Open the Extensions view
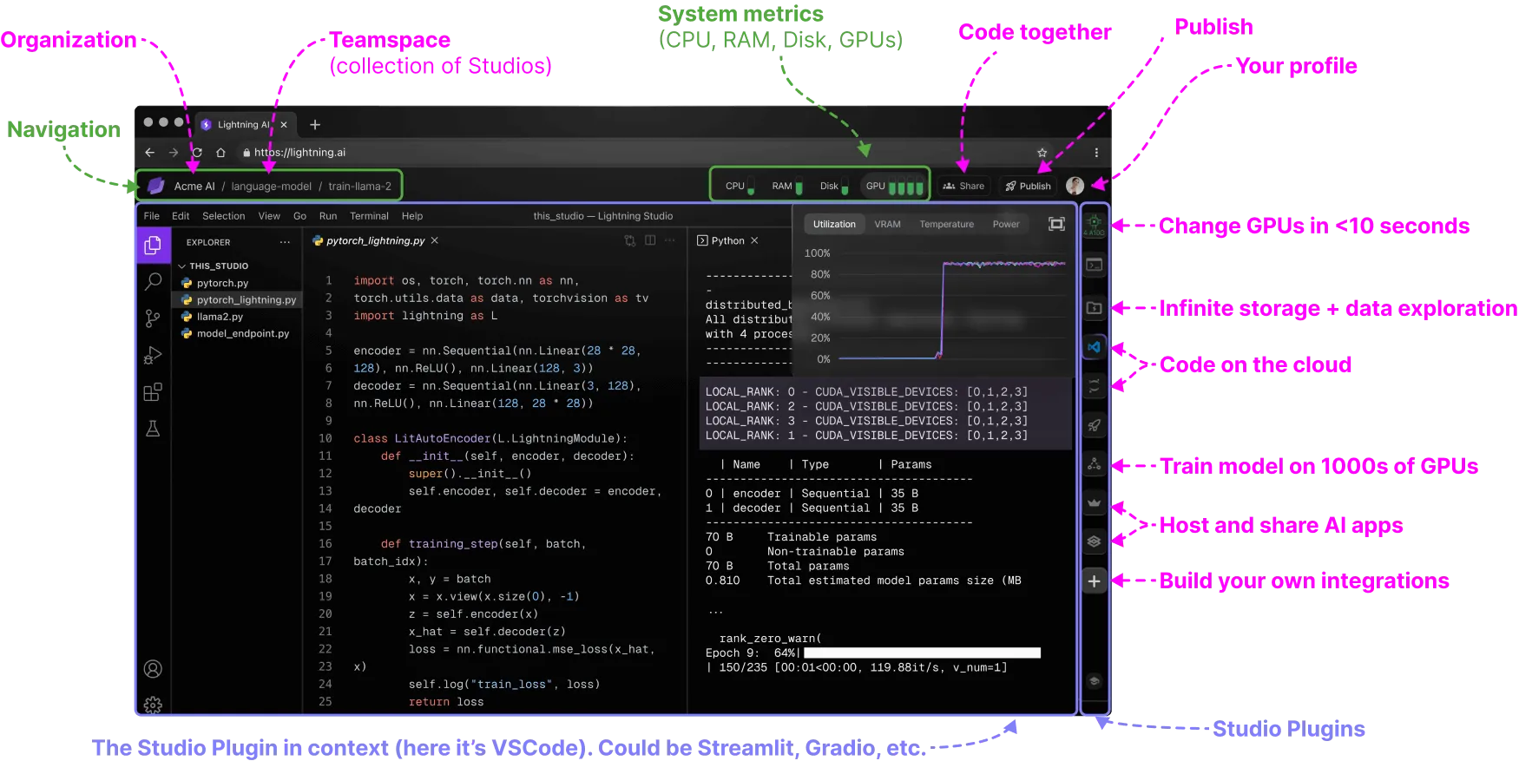 153,392
